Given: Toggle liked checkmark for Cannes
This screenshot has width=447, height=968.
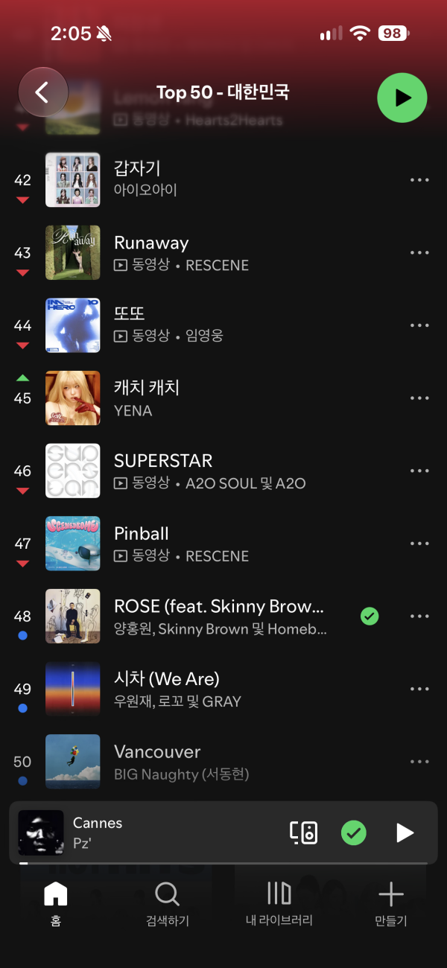Looking at the screenshot, I should click(x=354, y=832).
